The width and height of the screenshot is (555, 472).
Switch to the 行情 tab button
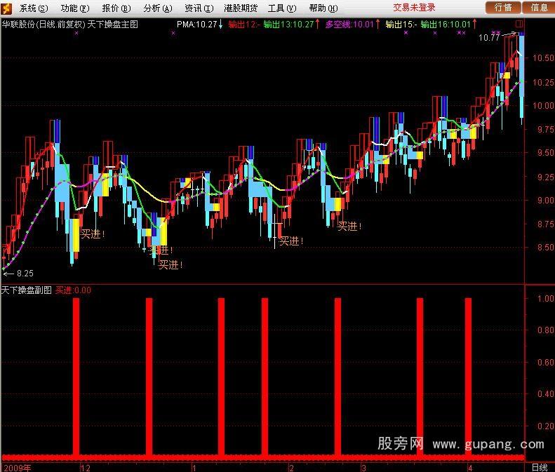click(502, 8)
